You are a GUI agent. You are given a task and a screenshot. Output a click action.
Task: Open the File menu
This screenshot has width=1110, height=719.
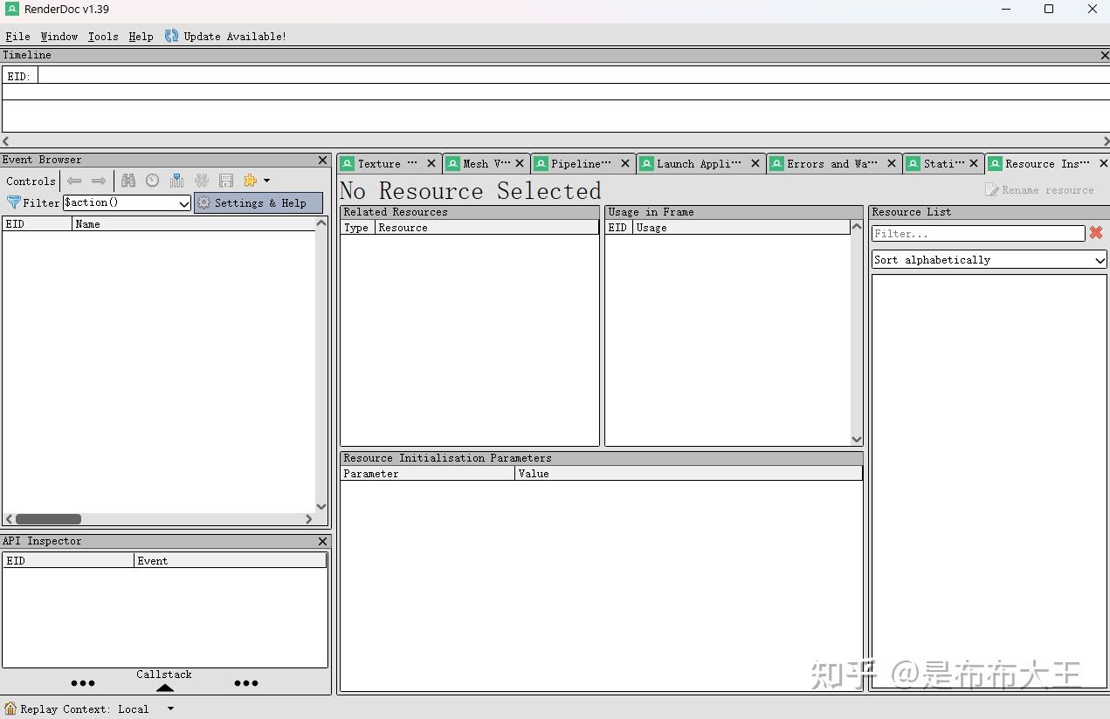click(x=17, y=37)
